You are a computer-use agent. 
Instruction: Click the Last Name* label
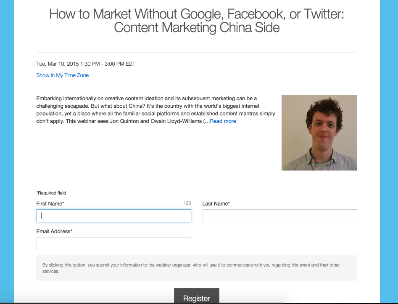pos(216,203)
